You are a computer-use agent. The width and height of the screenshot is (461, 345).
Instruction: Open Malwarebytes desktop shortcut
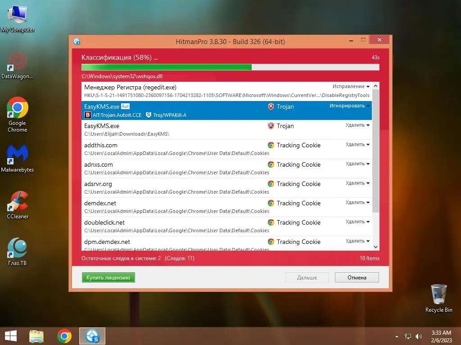[x=18, y=159]
